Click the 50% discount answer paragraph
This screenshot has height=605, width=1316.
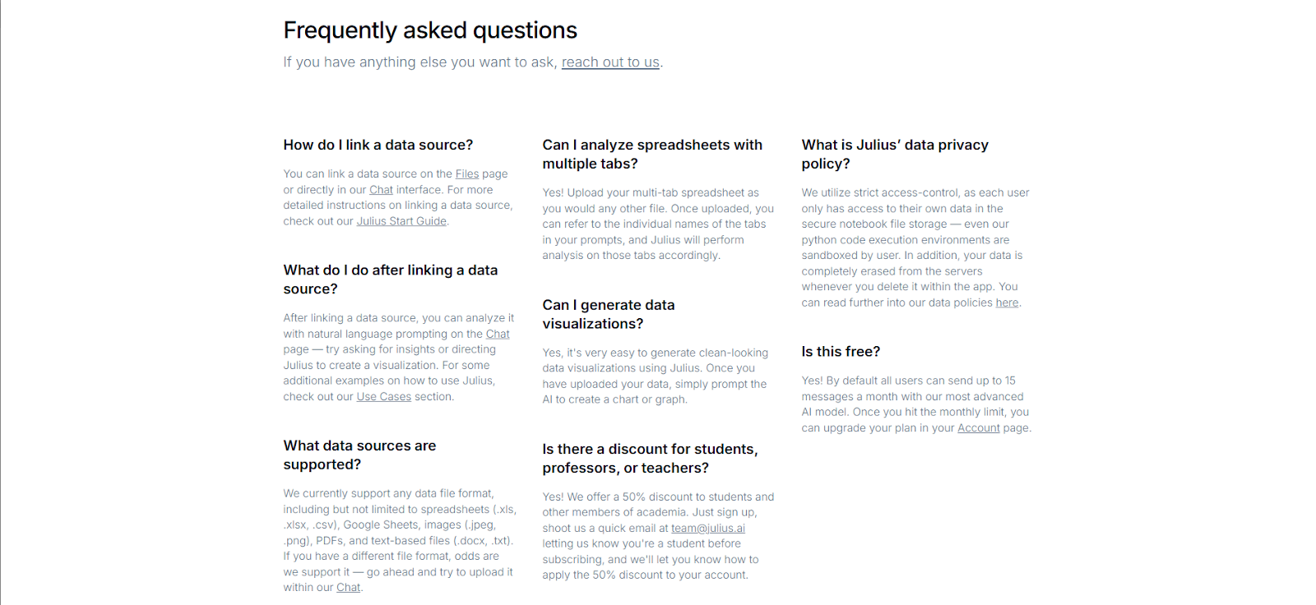[658, 536]
